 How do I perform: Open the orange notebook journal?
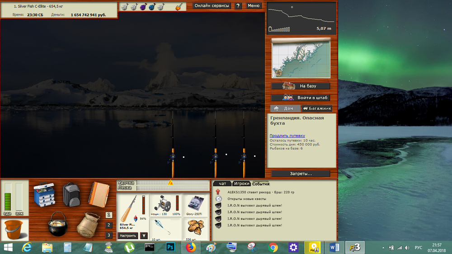(x=99, y=195)
